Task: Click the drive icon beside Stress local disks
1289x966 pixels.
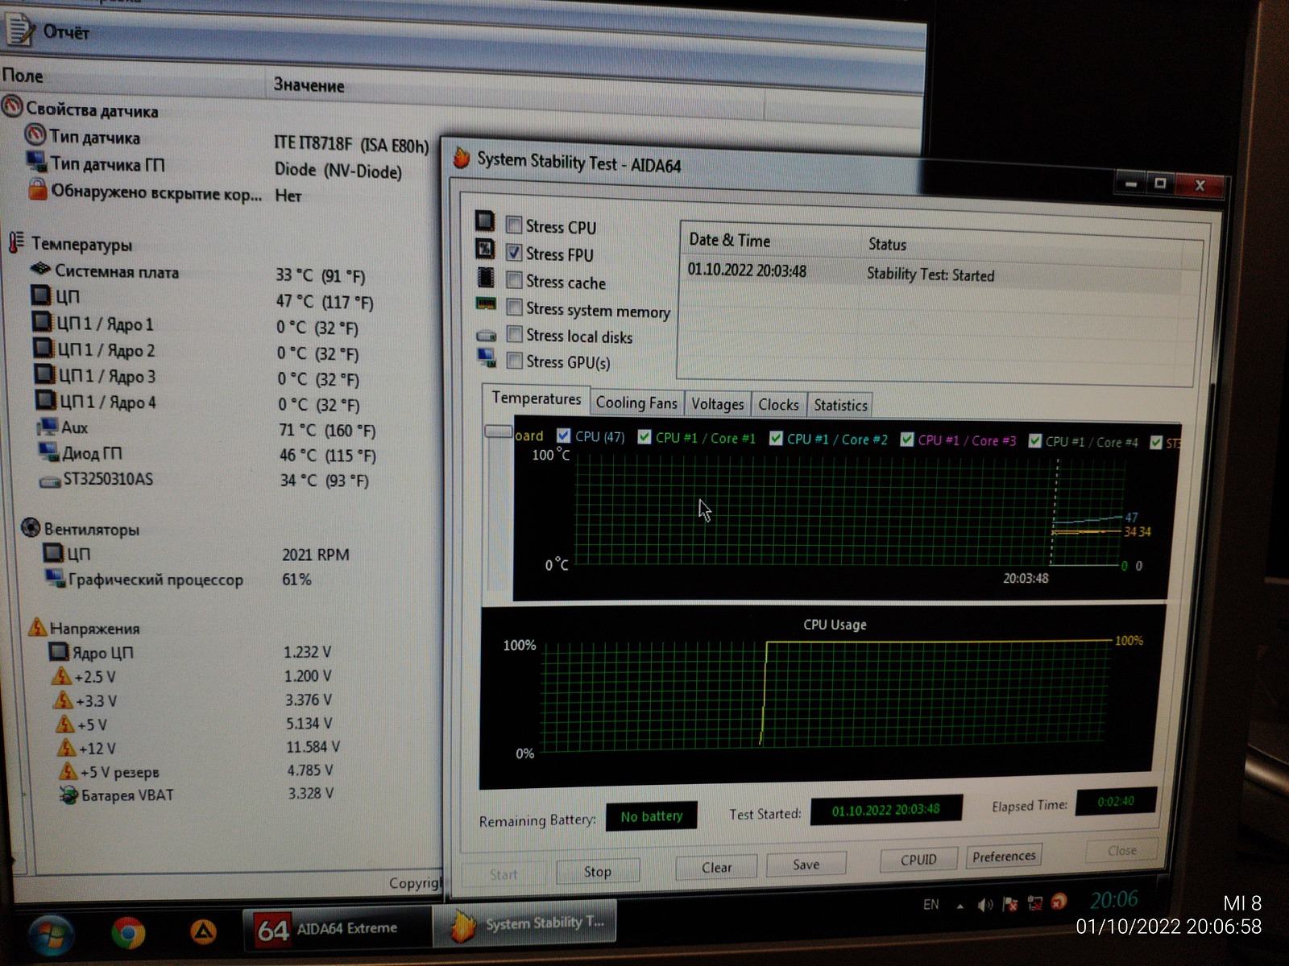Action: click(486, 335)
